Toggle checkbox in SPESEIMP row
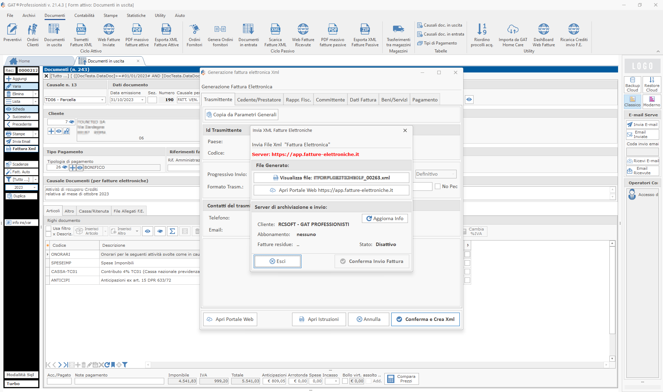This screenshot has height=392, width=663. (x=467, y=263)
